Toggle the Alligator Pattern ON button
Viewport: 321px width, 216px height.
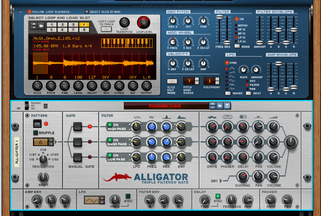click(x=37, y=124)
